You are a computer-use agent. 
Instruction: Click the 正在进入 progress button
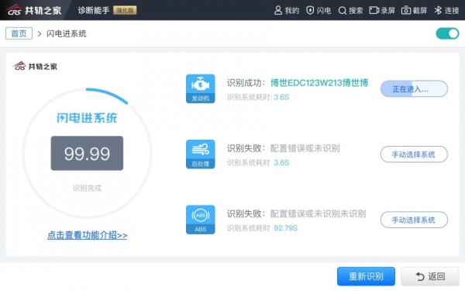(414, 88)
